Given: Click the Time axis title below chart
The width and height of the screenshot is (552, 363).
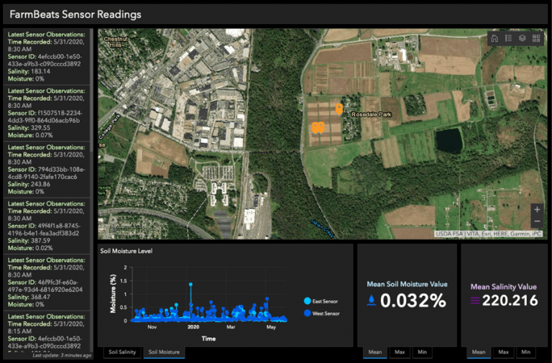Looking at the screenshot, I should point(208,339).
